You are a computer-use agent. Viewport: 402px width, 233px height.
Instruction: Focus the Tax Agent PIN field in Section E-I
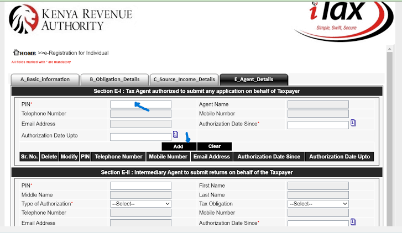pyautogui.click(x=141, y=104)
